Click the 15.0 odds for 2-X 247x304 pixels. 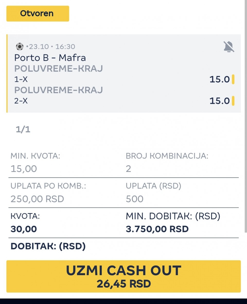tap(219, 101)
